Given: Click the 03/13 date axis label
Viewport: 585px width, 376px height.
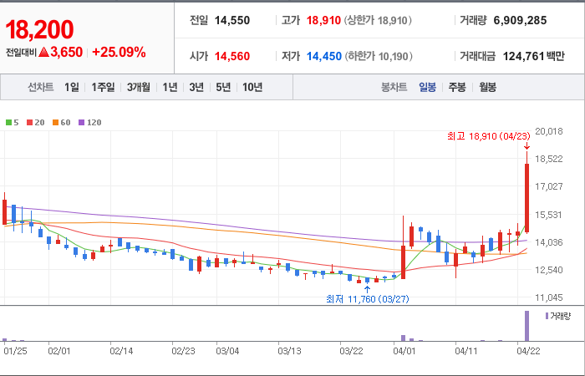Looking at the screenshot, I should [x=289, y=351].
